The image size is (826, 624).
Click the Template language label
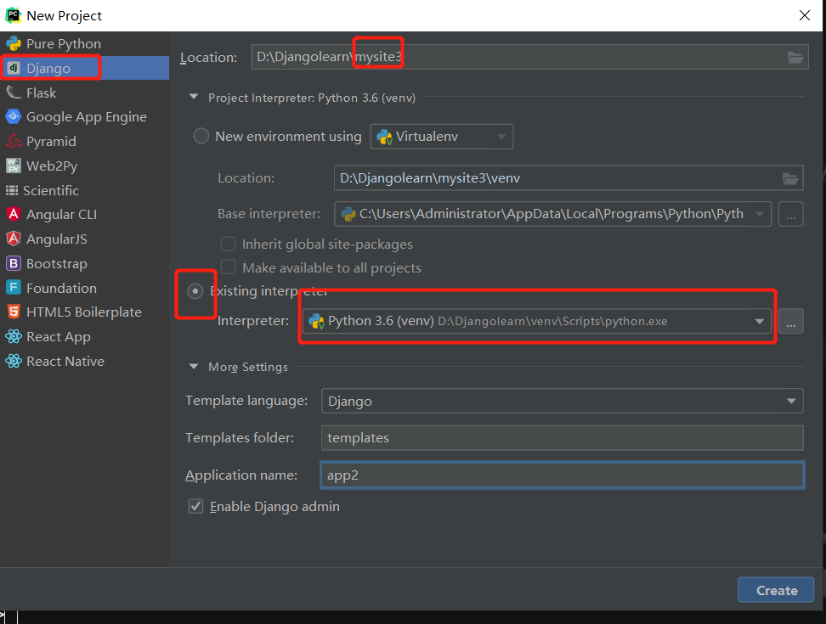point(246,401)
